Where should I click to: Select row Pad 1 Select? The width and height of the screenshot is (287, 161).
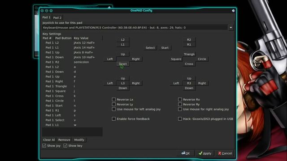click(72, 120)
